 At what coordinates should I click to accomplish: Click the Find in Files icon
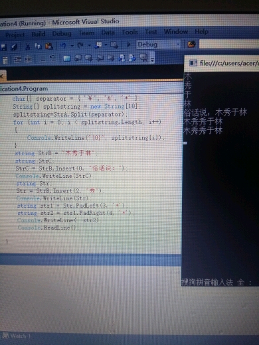[192, 44]
